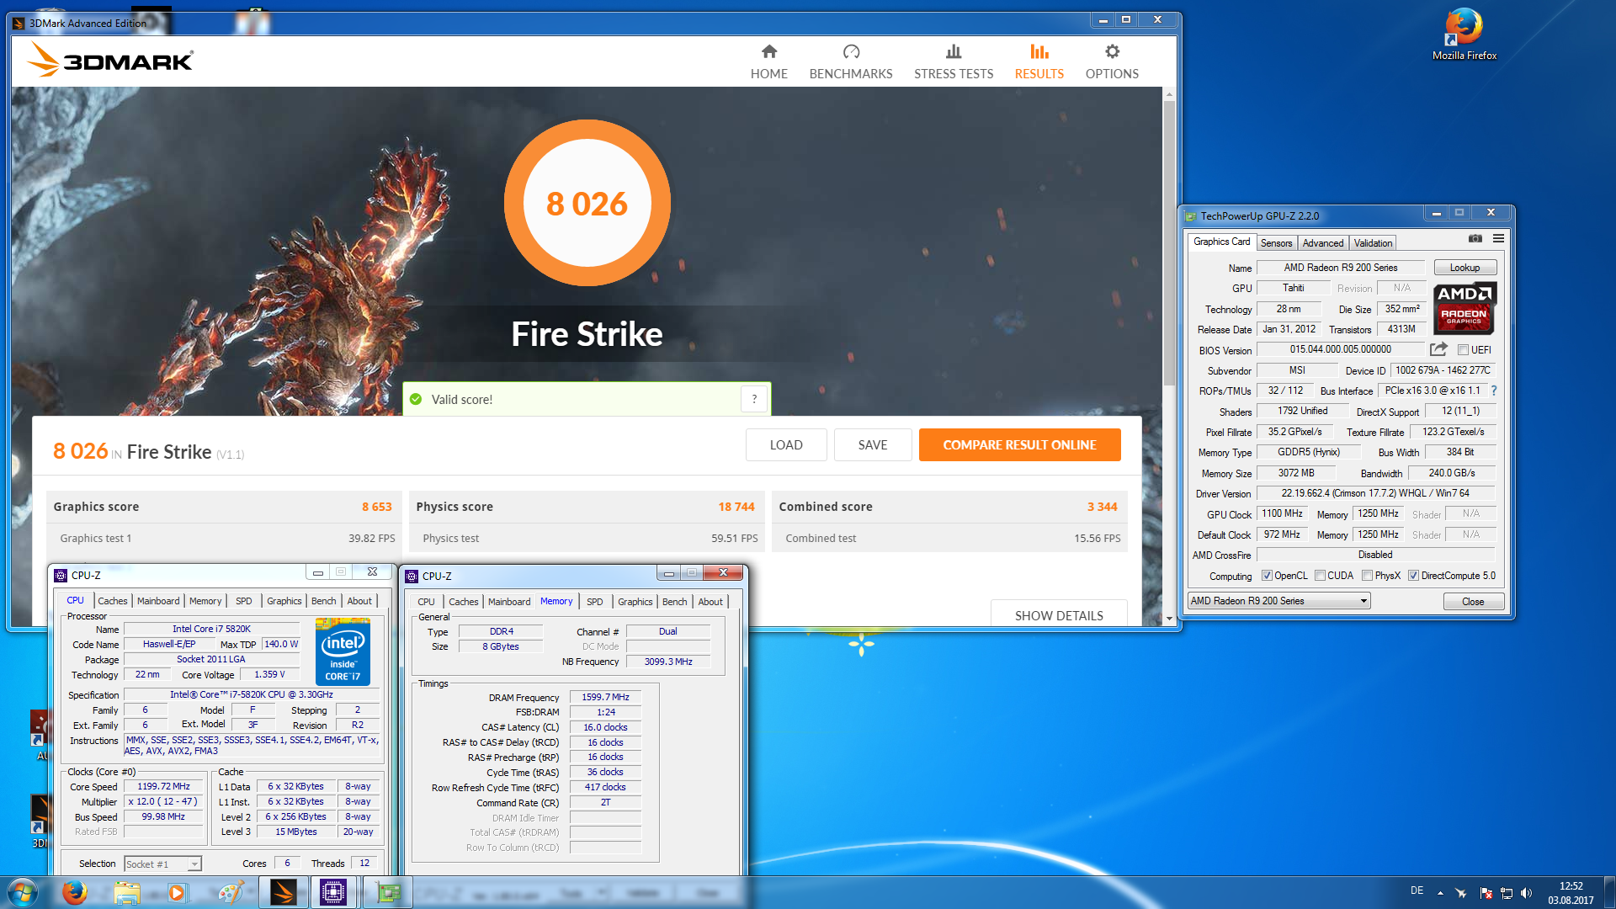Click the SAVE result button

point(873,444)
